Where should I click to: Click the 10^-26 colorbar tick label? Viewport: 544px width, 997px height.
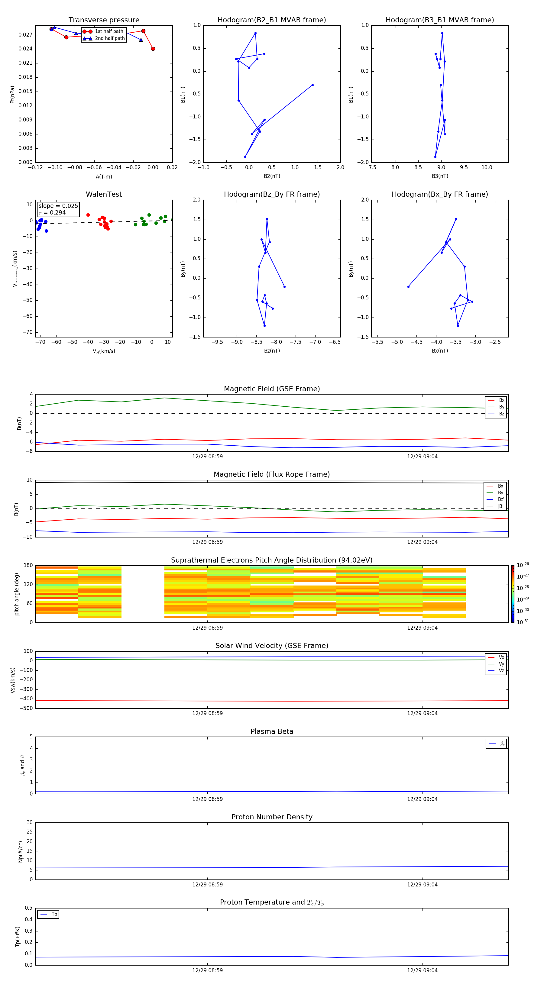pos(523,565)
